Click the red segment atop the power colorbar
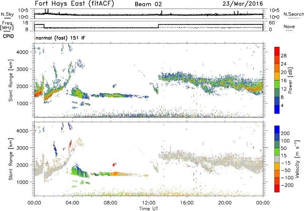Screen dimensions: 304x211 277,51
